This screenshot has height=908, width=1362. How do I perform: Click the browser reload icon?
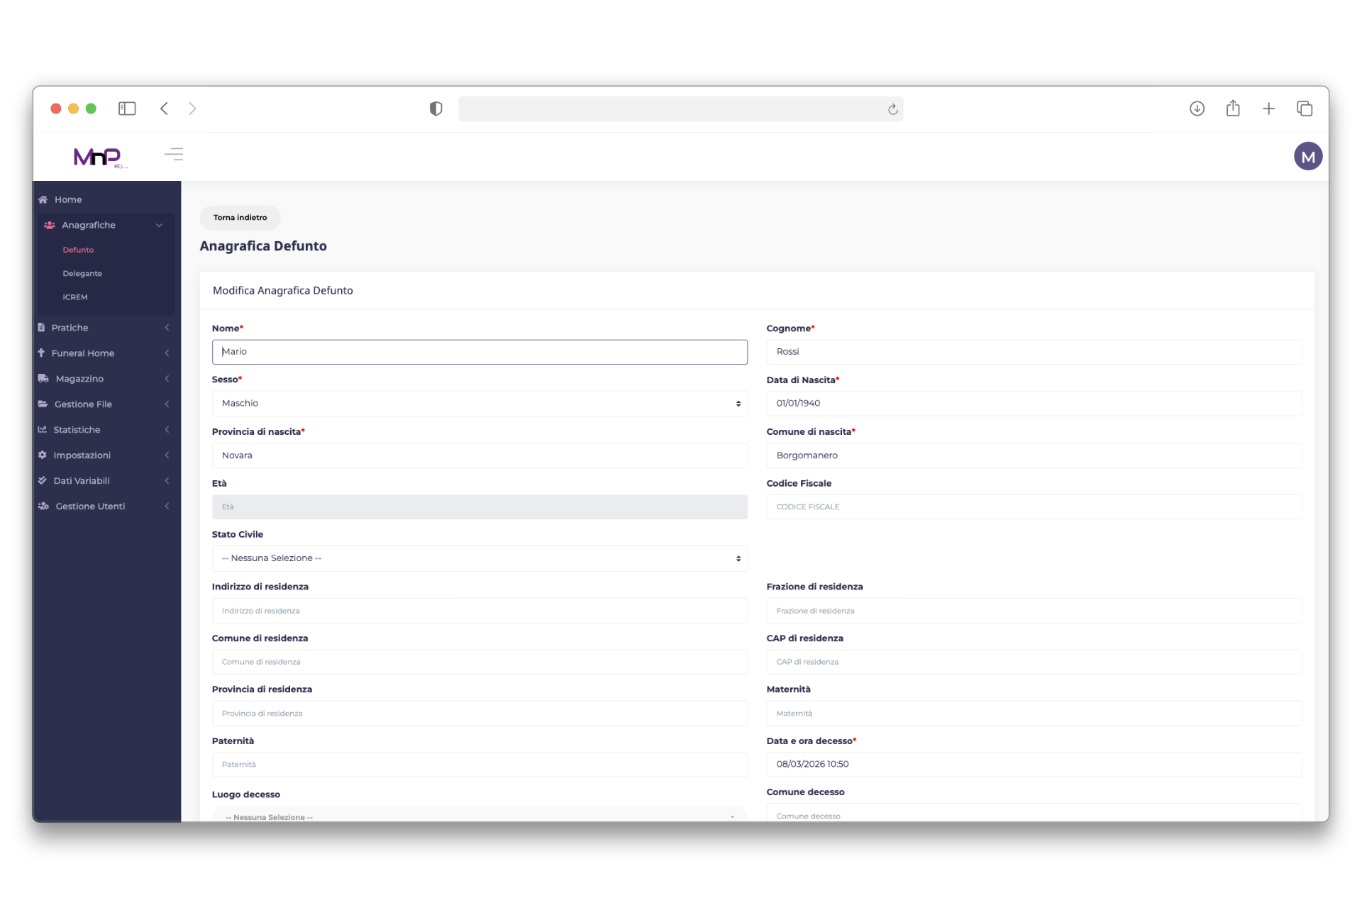click(x=892, y=109)
